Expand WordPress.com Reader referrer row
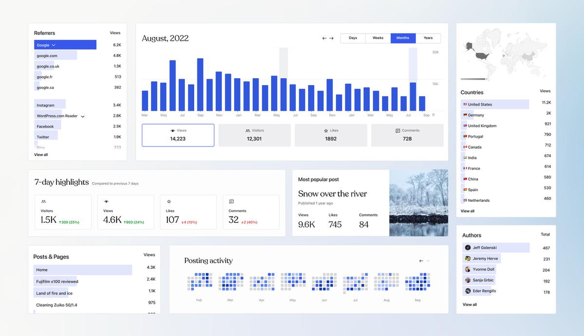The image size is (584, 336). [83, 116]
